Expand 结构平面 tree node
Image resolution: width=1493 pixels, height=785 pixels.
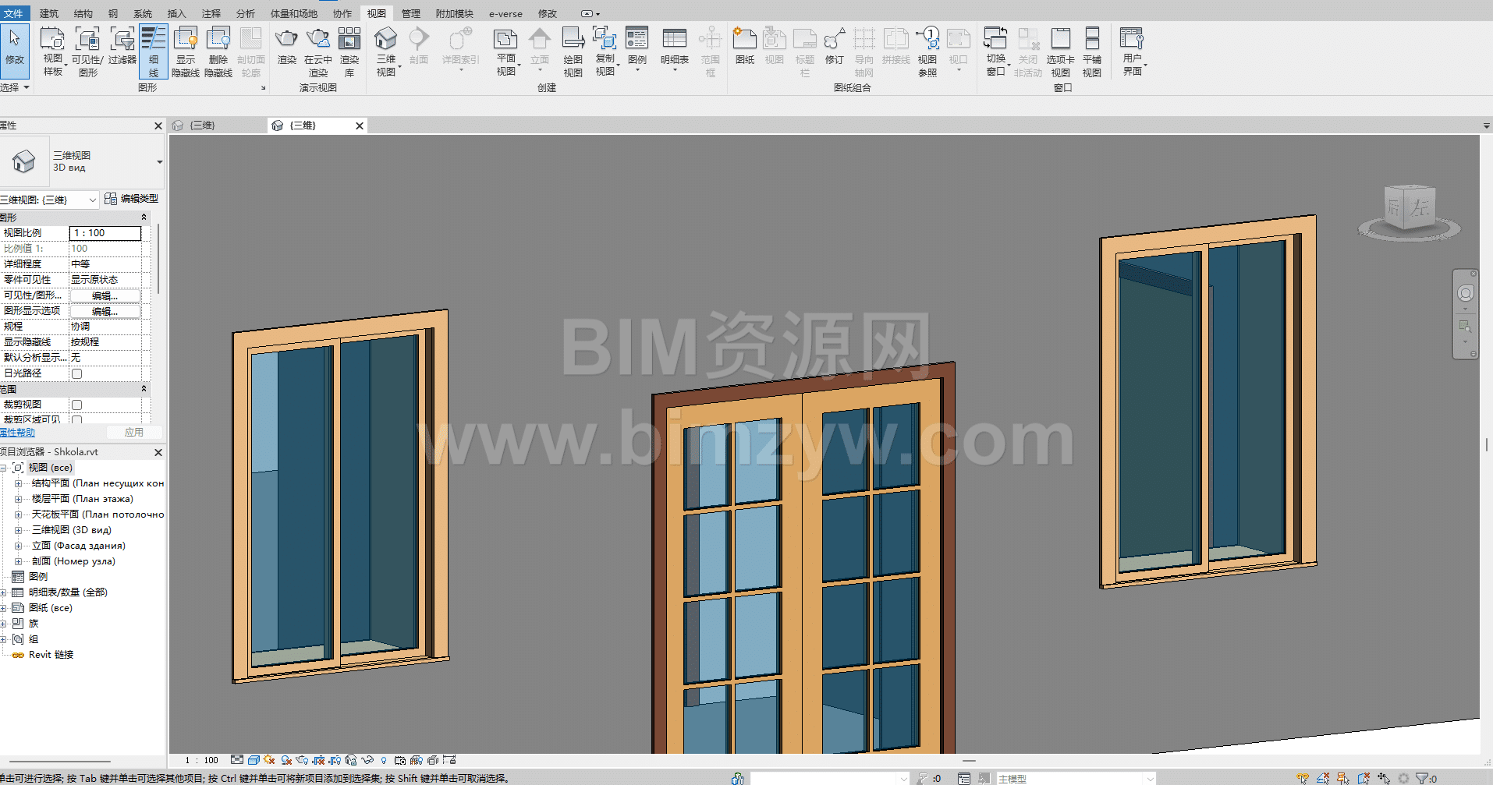tap(18, 483)
